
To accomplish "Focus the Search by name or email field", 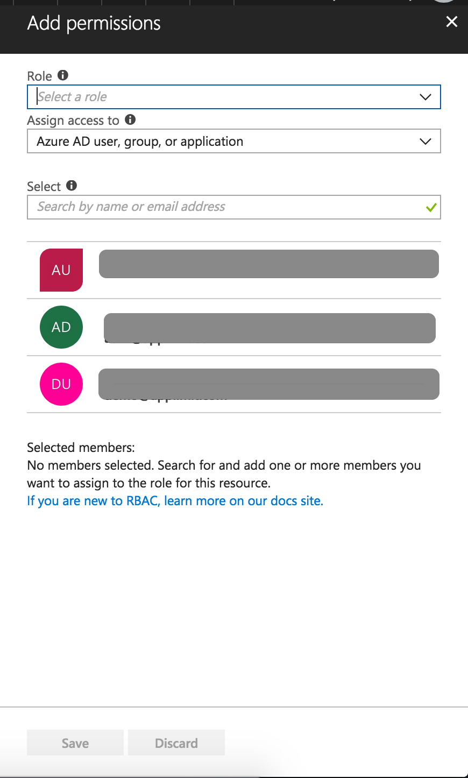I will (x=234, y=207).
